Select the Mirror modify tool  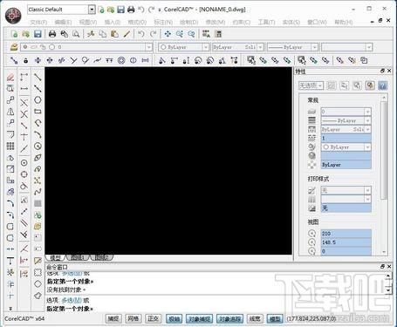coord(10,112)
